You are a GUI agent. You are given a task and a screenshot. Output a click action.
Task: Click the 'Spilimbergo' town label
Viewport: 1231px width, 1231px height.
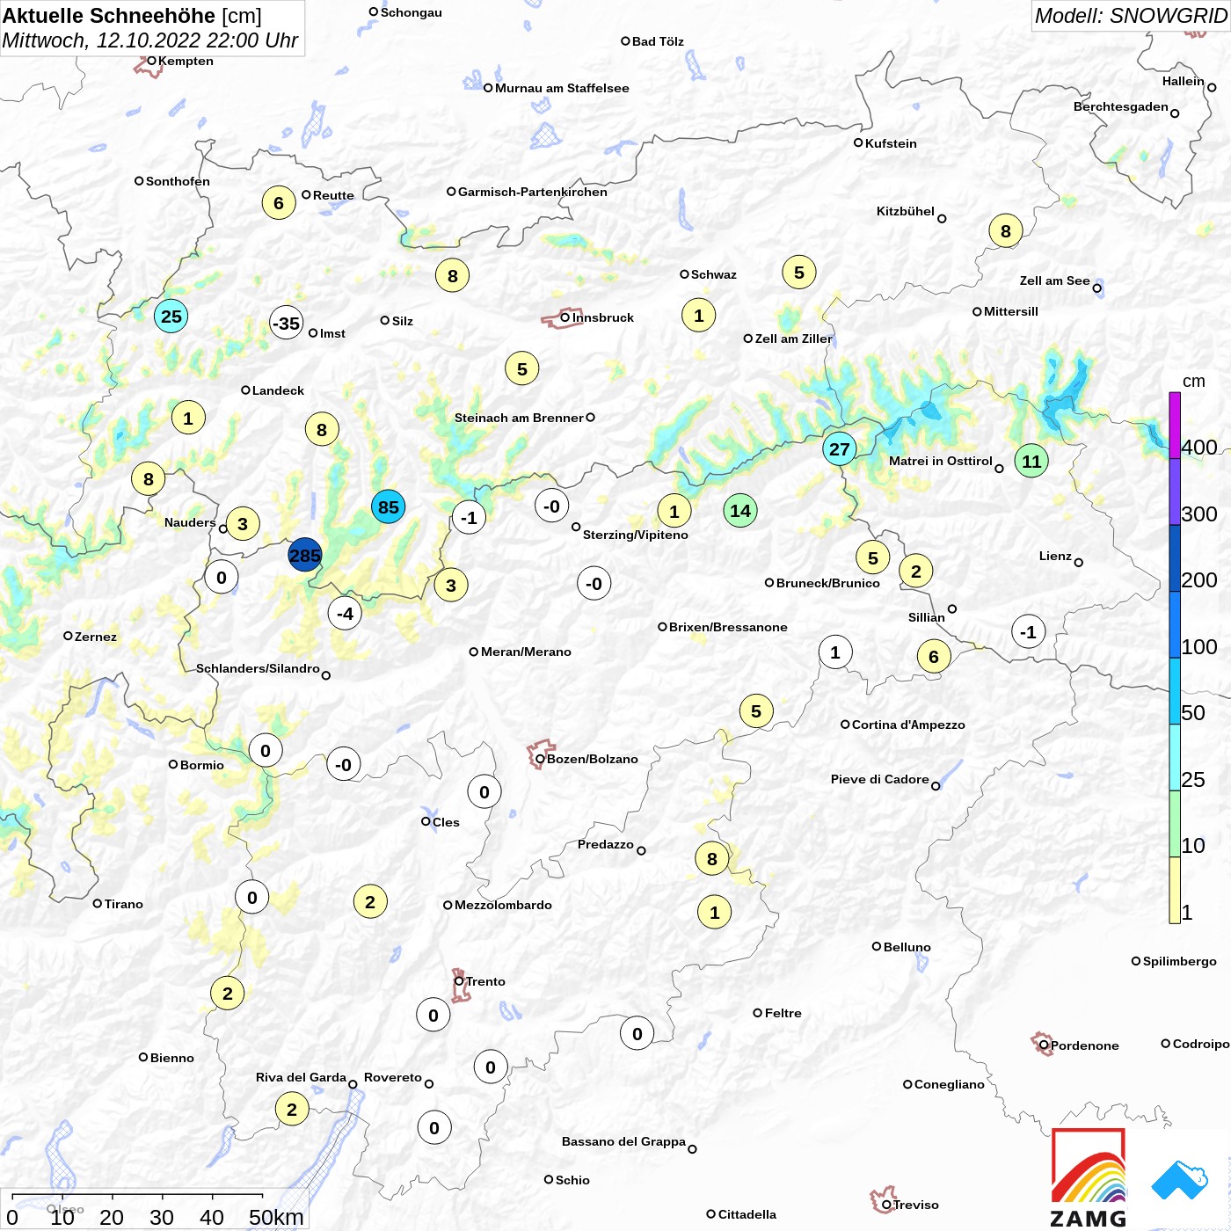1180,961
